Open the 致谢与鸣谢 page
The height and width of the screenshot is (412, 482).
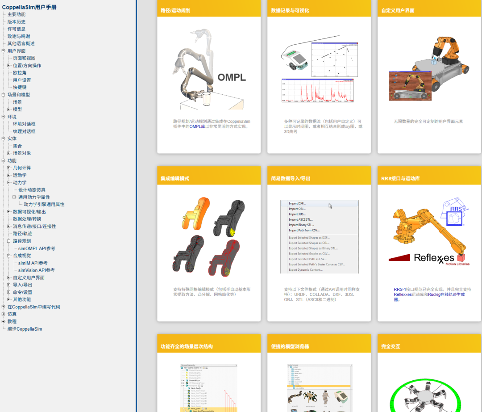19,36
